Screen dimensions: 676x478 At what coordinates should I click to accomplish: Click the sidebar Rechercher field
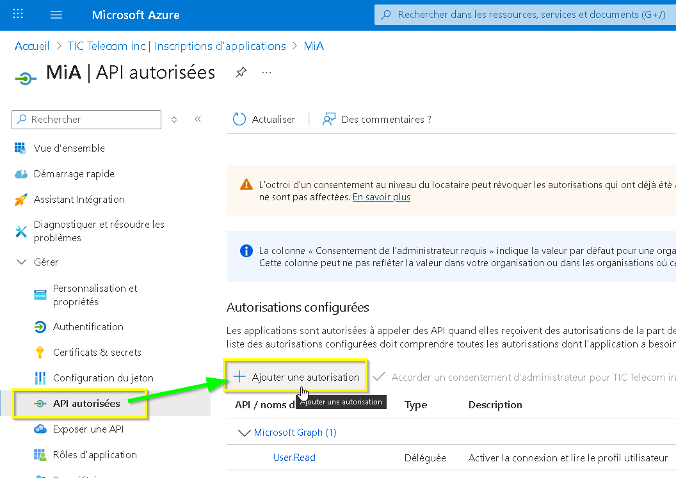pos(86,120)
